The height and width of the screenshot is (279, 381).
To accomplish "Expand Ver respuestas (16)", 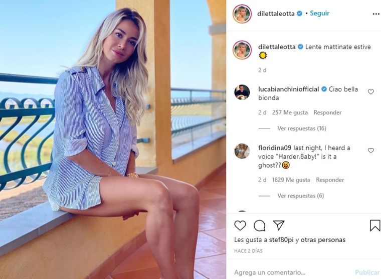I will point(302,128).
